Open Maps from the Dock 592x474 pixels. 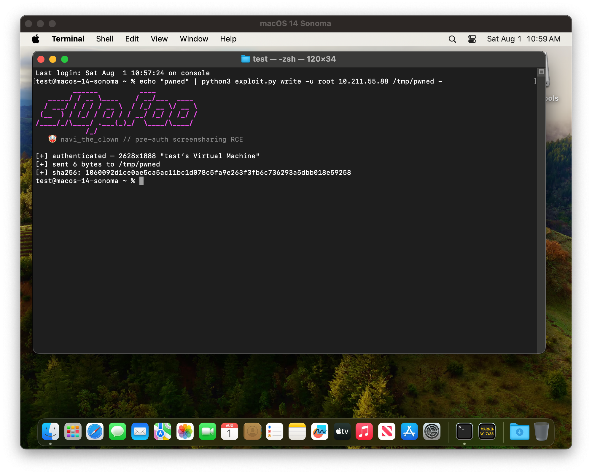point(163,431)
